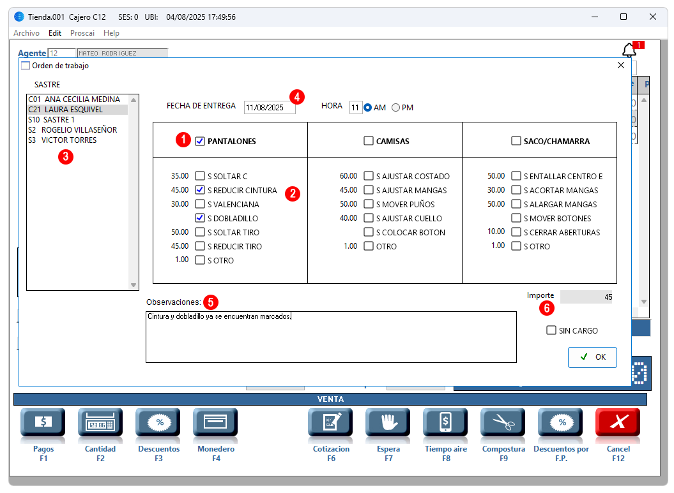Open the Descuentos por F.P. icon
Image resolution: width=674 pixels, height=493 pixels.
560,423
